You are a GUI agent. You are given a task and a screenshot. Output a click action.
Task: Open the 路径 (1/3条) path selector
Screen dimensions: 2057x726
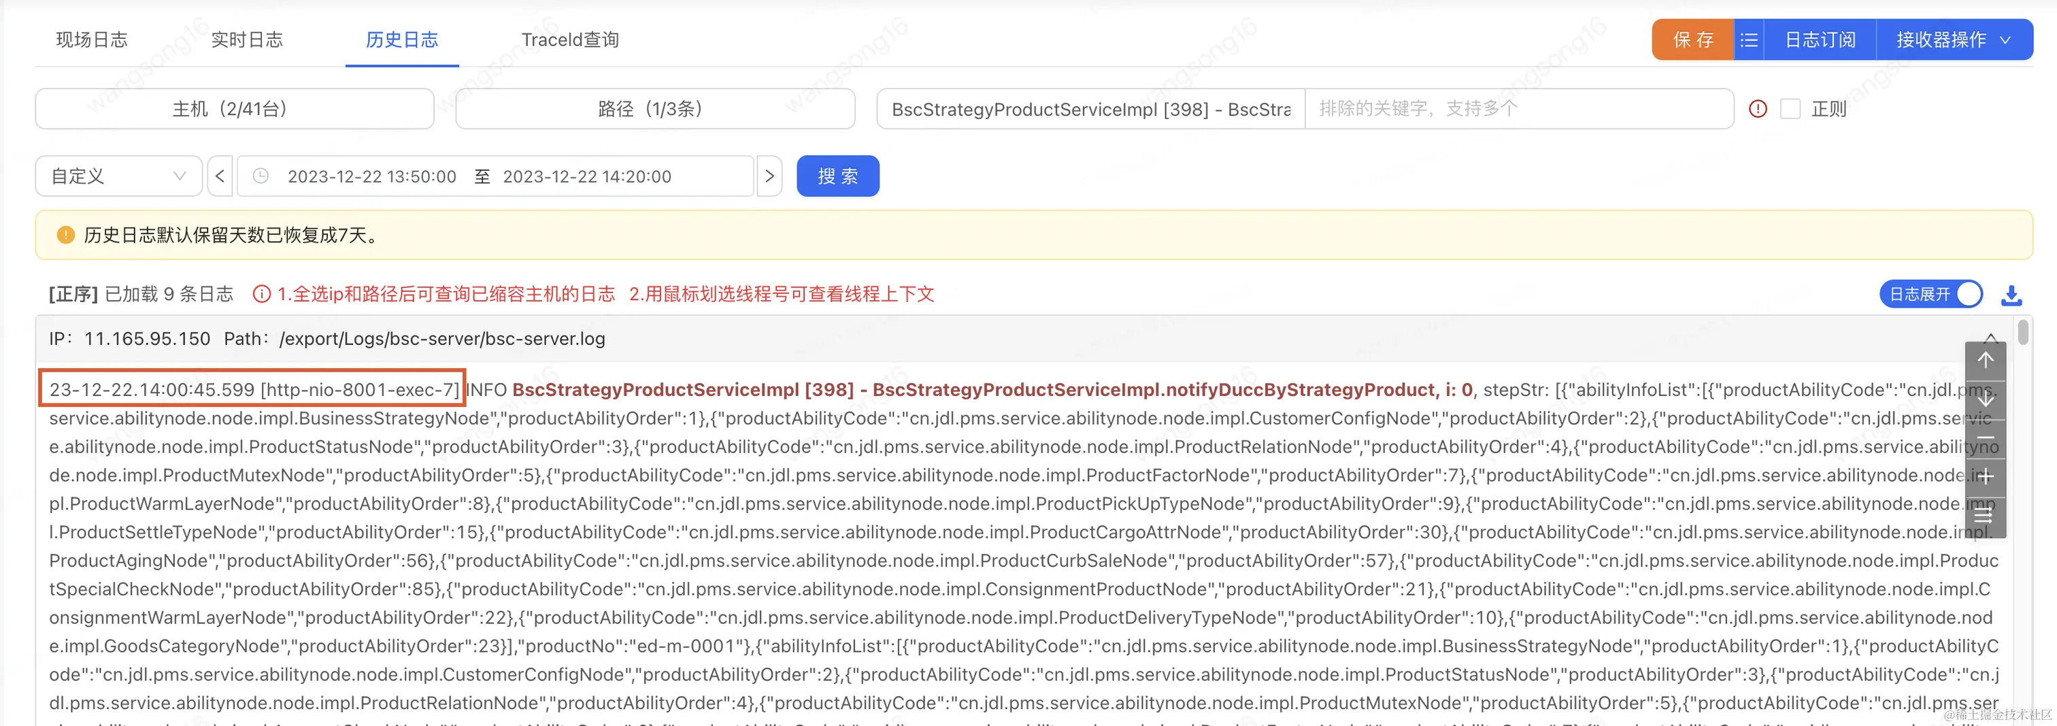tap(655, 109)
